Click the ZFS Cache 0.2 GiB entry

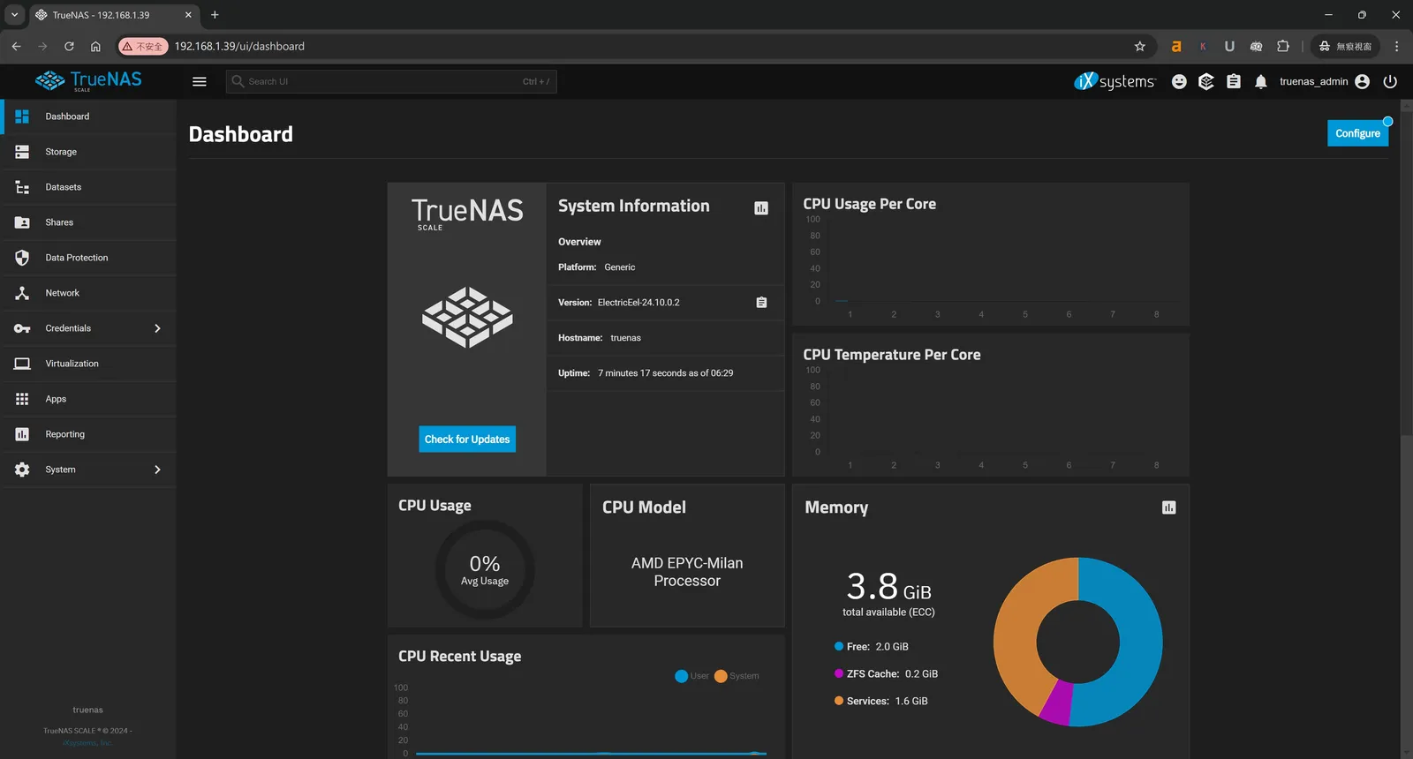click(886, 674)
